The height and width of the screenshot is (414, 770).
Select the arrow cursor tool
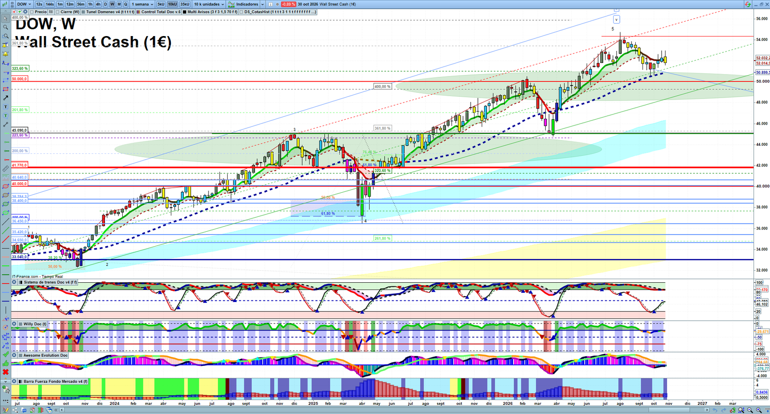tap(5, 18)
